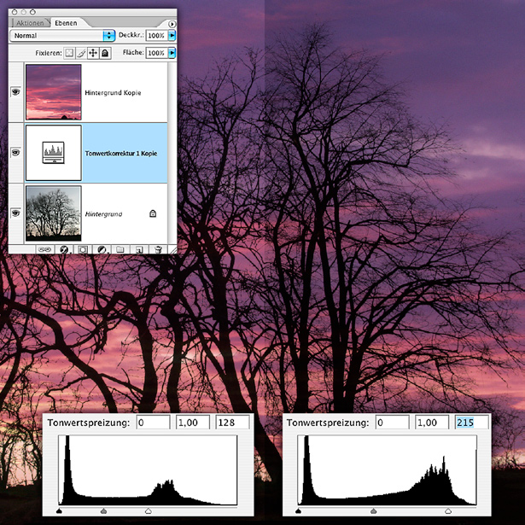Delete layer with the trash icon
This screenshot has width=525, height=525.
point(158,249)
